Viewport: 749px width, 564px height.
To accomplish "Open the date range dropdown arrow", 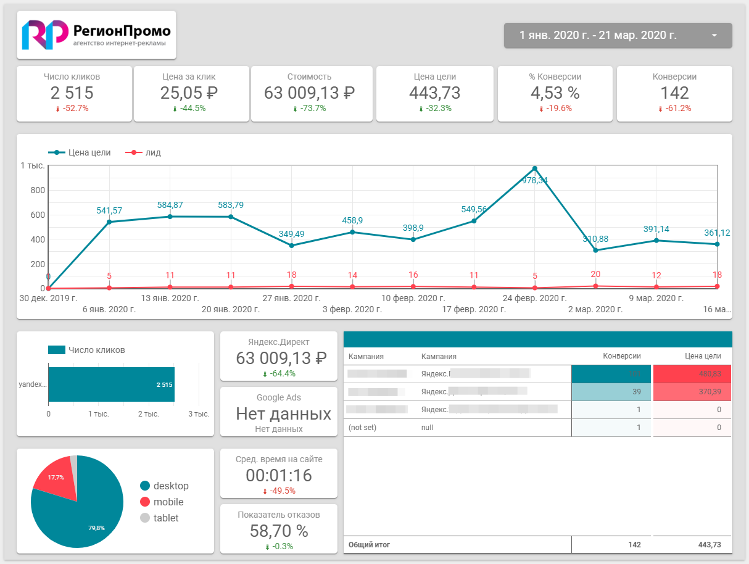I will tap(714, 35).
